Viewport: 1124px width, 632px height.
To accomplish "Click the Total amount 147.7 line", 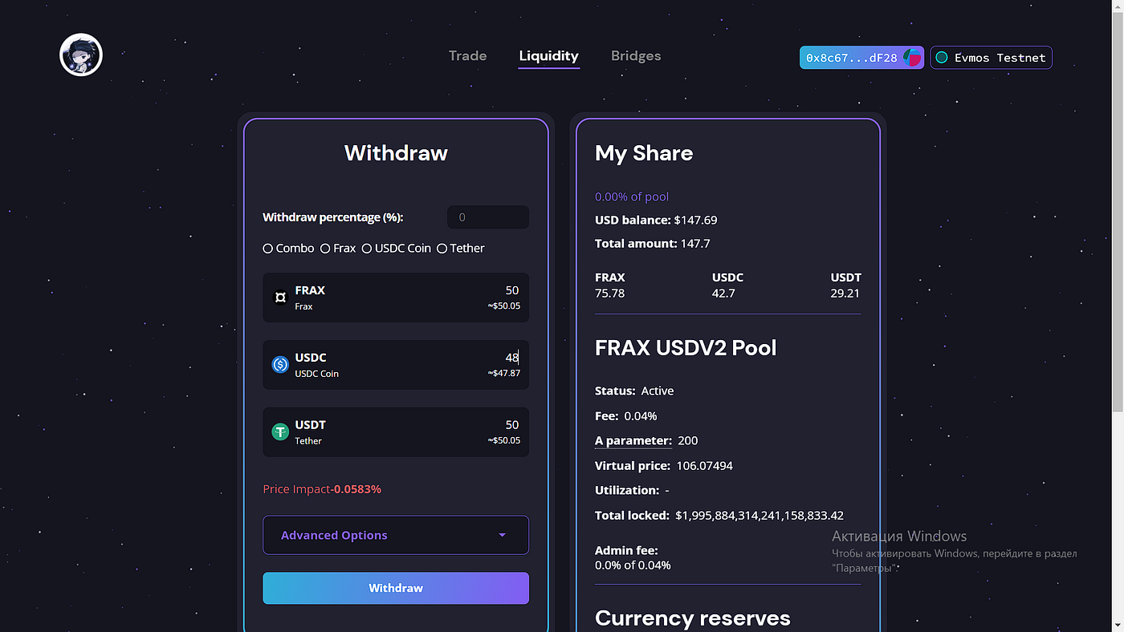I will [x=653, y=243].
